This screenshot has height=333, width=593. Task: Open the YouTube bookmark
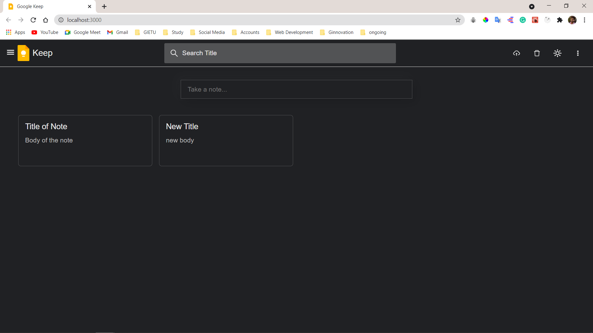tap(45, 32)
